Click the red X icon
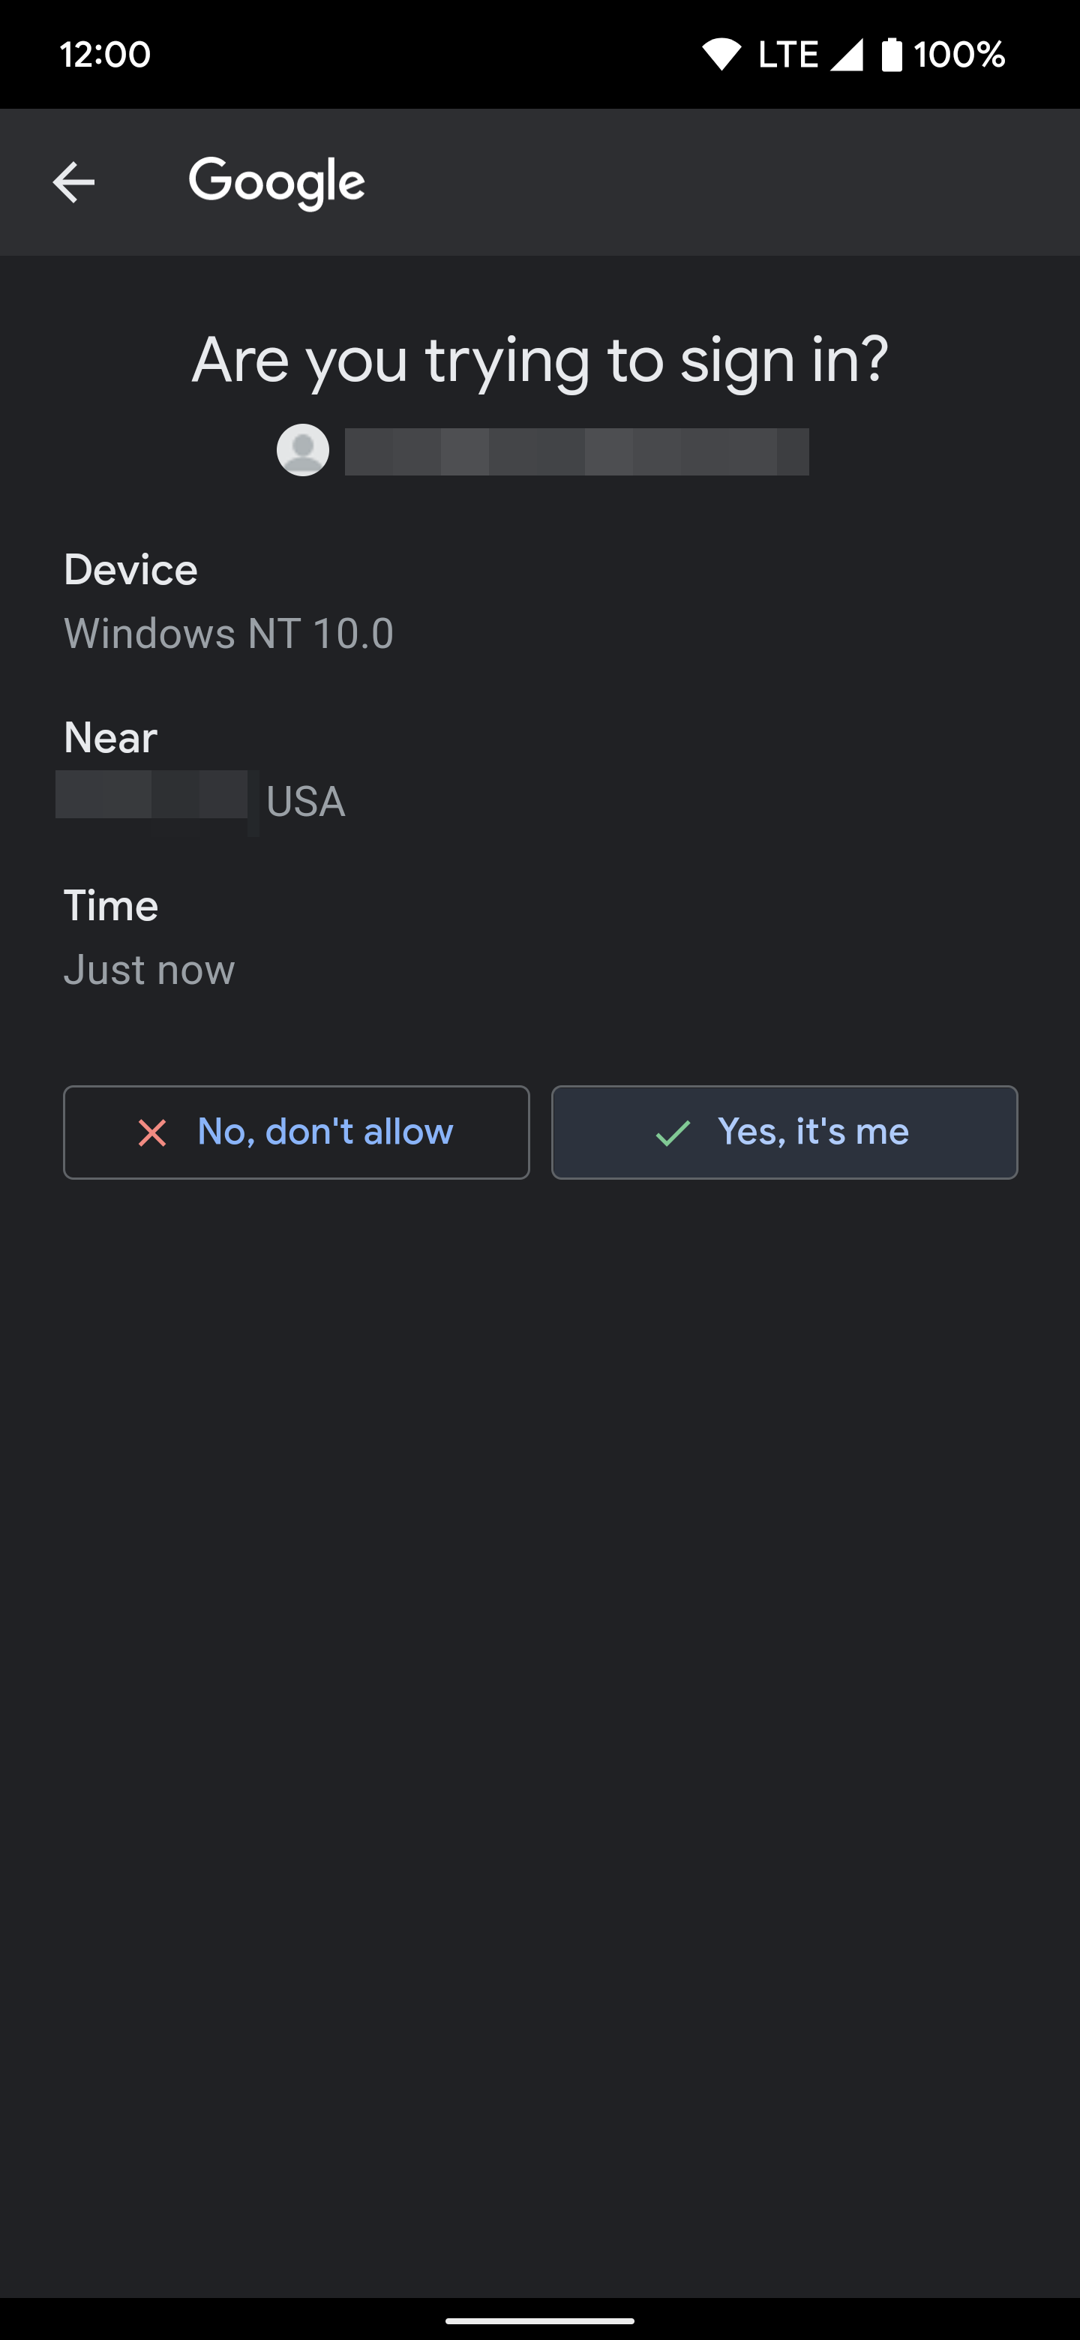1080x2340 pixels. pyautogui.click(x=151, y=1132)
